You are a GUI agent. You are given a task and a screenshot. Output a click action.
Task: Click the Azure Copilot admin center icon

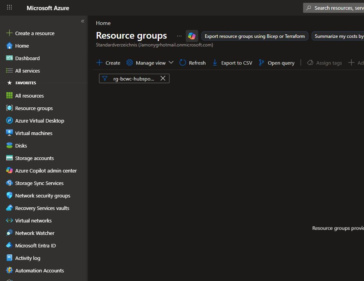coord(9,171)
